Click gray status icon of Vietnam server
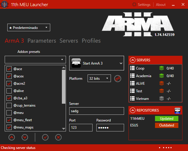The image size is (188, 151). coord(161,98)
